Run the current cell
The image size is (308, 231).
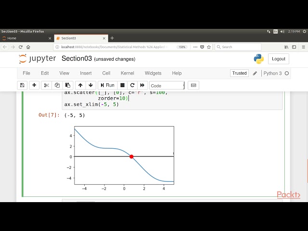tap(107, 85)
